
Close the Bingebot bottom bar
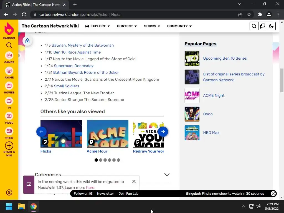(x=273, y=193)
